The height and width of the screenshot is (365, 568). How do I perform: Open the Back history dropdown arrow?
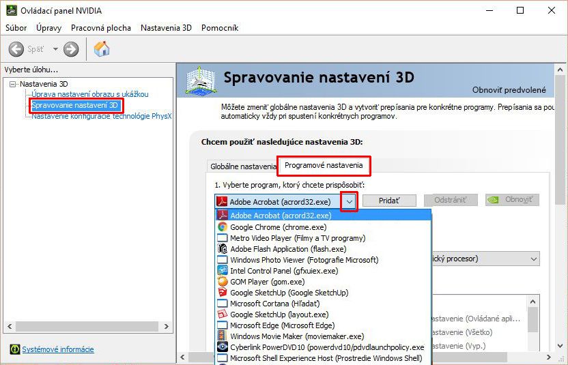click(55, 49)
